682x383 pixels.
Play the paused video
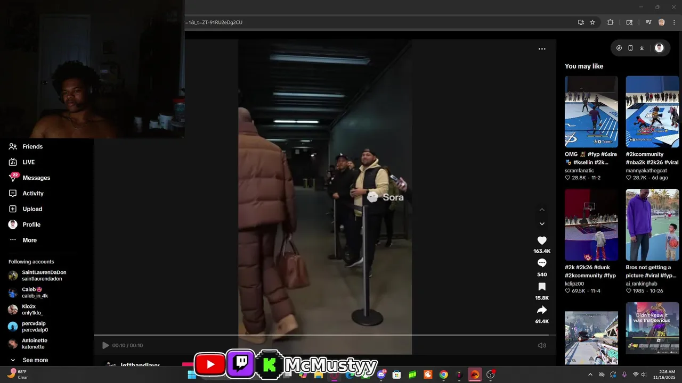pos(105,345)
